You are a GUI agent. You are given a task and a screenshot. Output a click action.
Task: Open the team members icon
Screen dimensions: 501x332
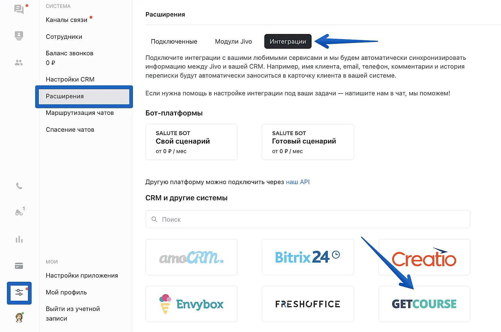19,63
